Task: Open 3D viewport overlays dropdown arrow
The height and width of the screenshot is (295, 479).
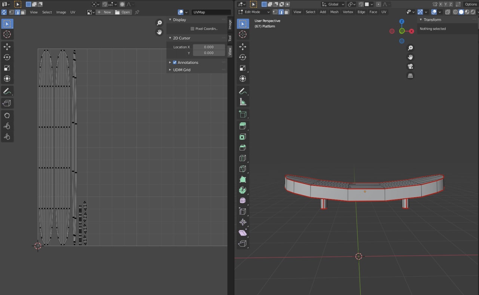Action: click(x=439, y=12)
